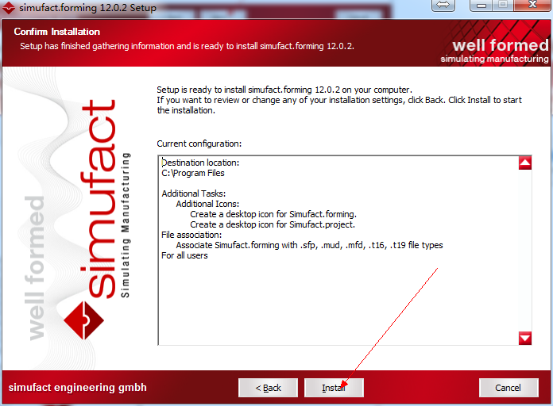Go back with the Back button
The image size is (553, 406).
click(268, 388)
